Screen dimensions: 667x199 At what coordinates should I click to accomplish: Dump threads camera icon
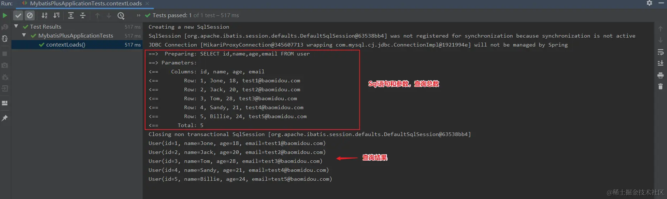point(5,65)
